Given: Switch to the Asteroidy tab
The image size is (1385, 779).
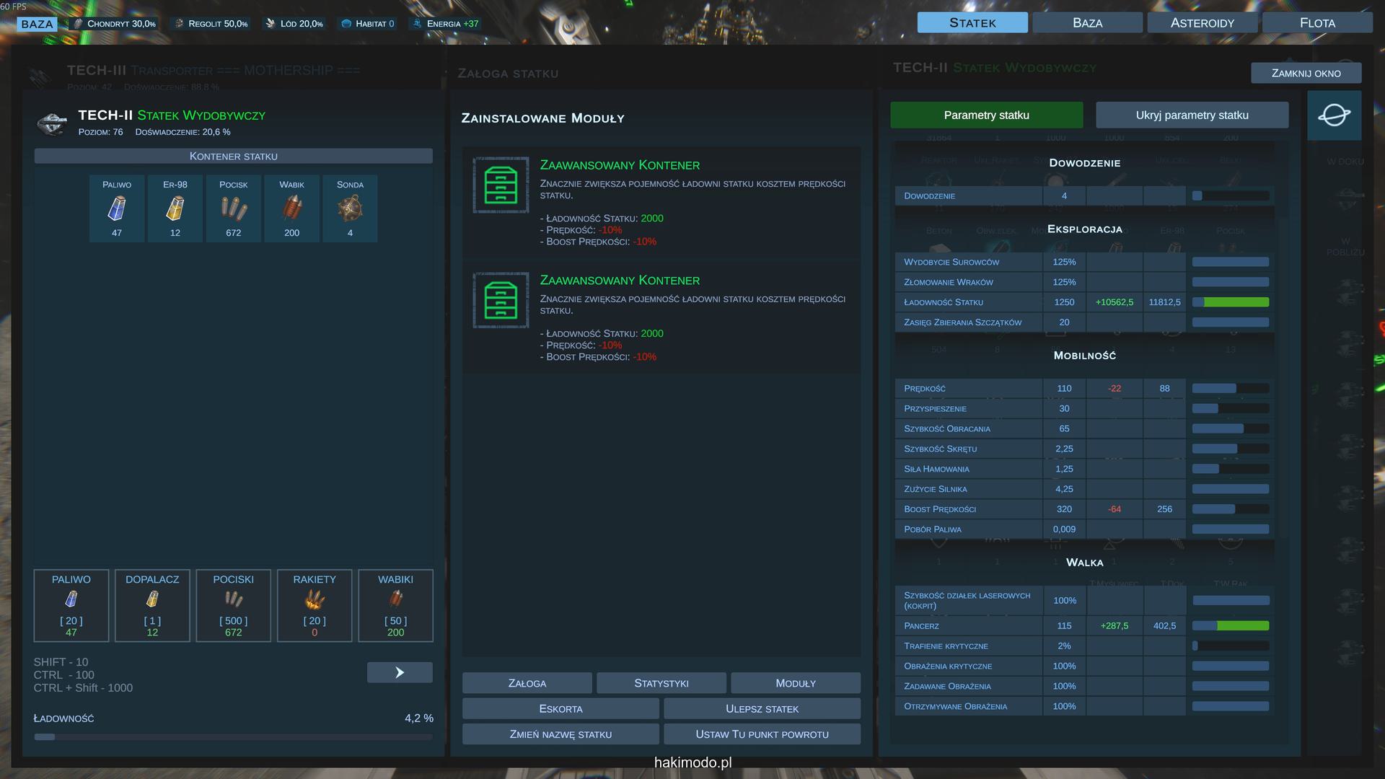Looking at the screenshot, I should click(1202, 23).
